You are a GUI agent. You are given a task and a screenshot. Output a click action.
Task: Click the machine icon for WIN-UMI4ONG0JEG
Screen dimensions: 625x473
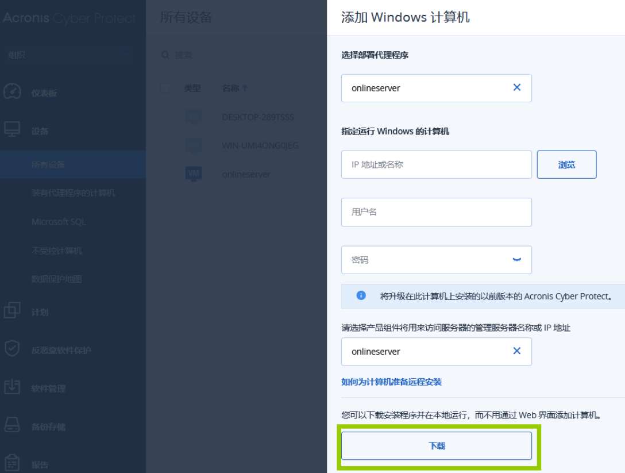194,145
